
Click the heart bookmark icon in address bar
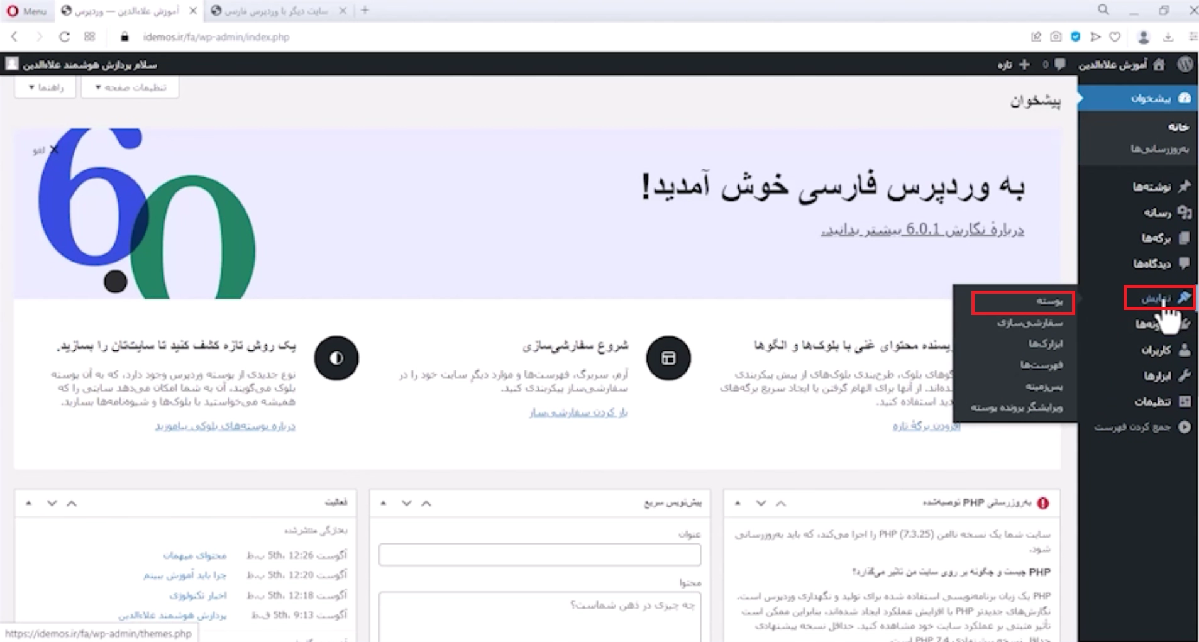[1115, 37]
